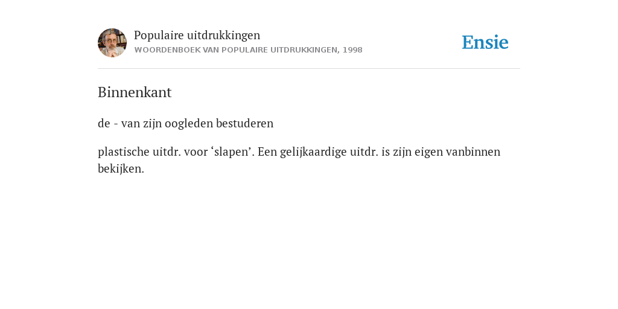
Task: Click the year "1998" in the subtitle
Action: tap(352, 50)
